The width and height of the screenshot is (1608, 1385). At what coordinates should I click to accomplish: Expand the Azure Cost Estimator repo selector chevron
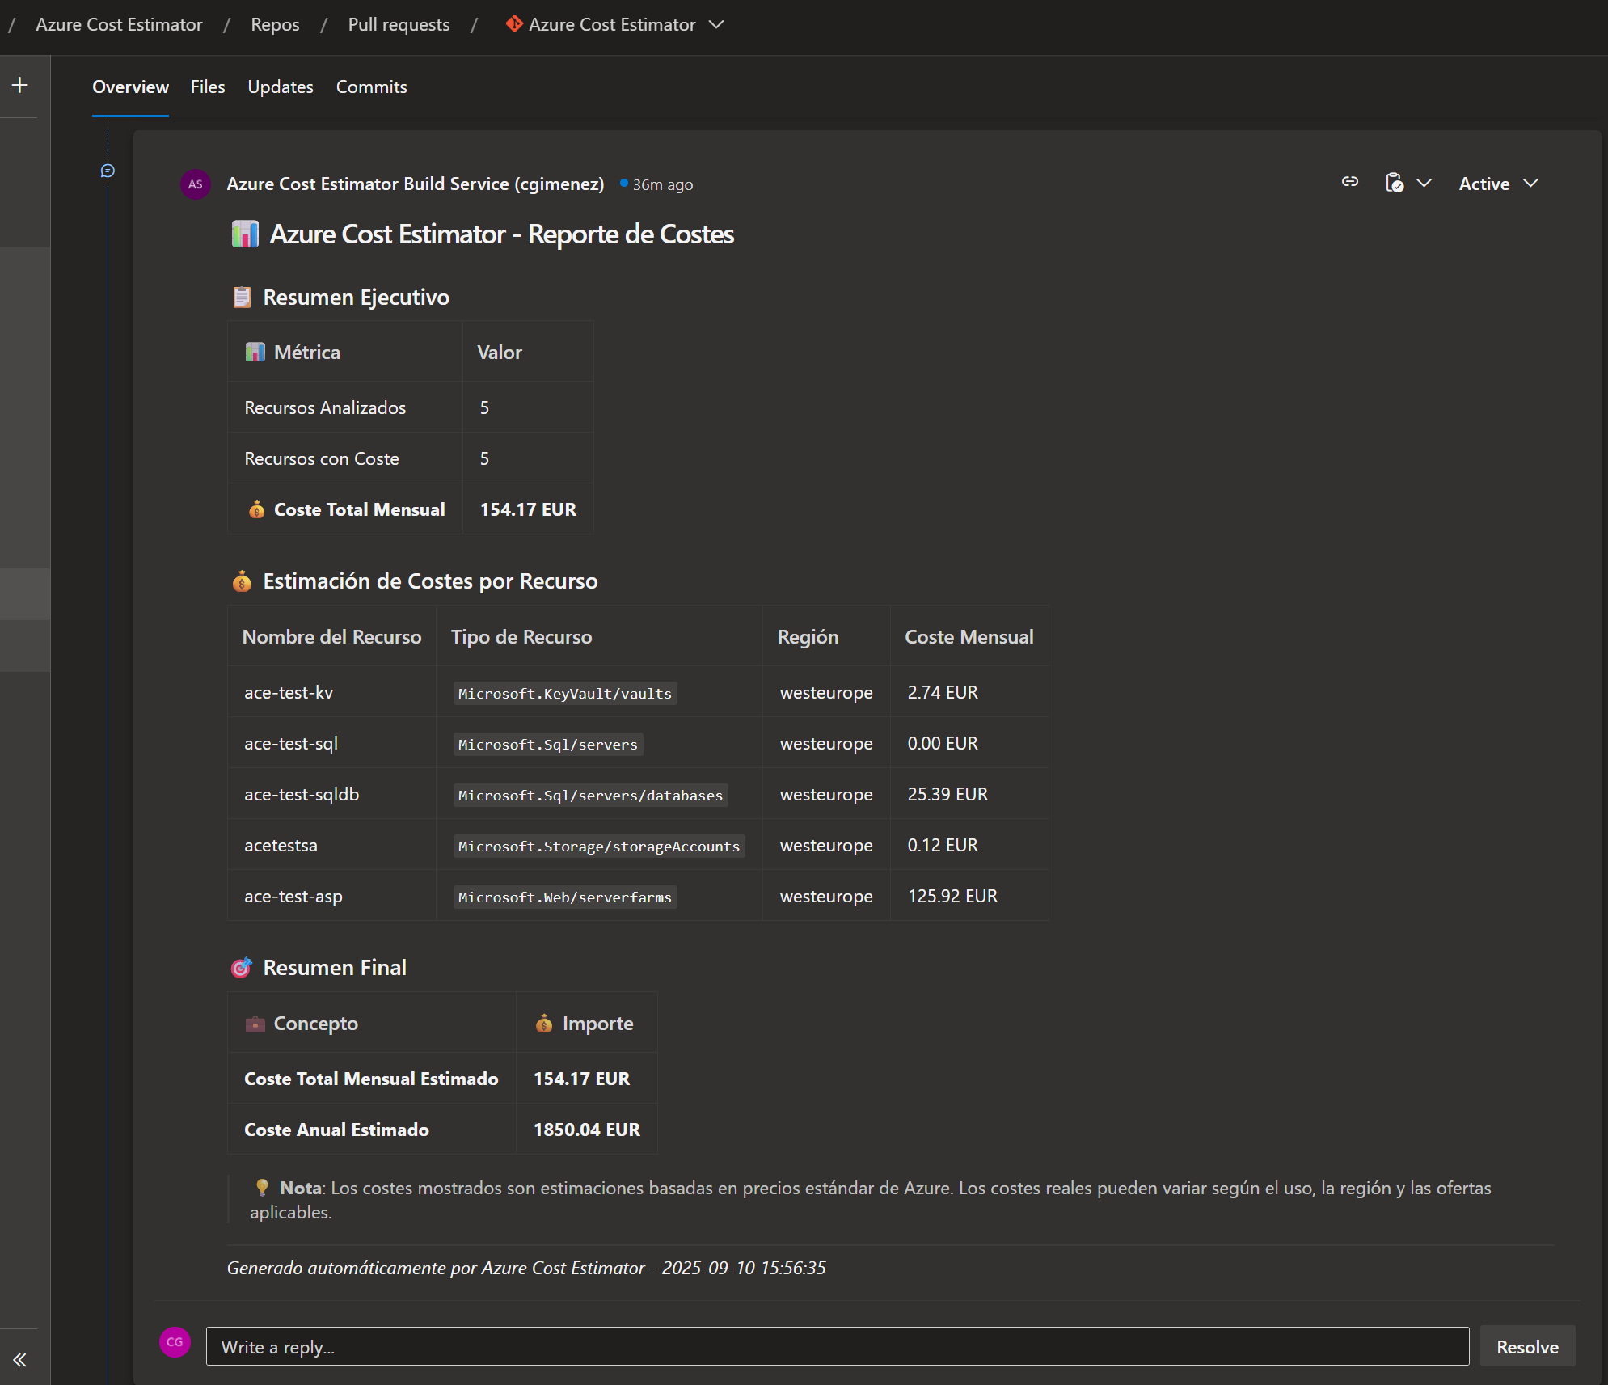[x=716, y=24]
